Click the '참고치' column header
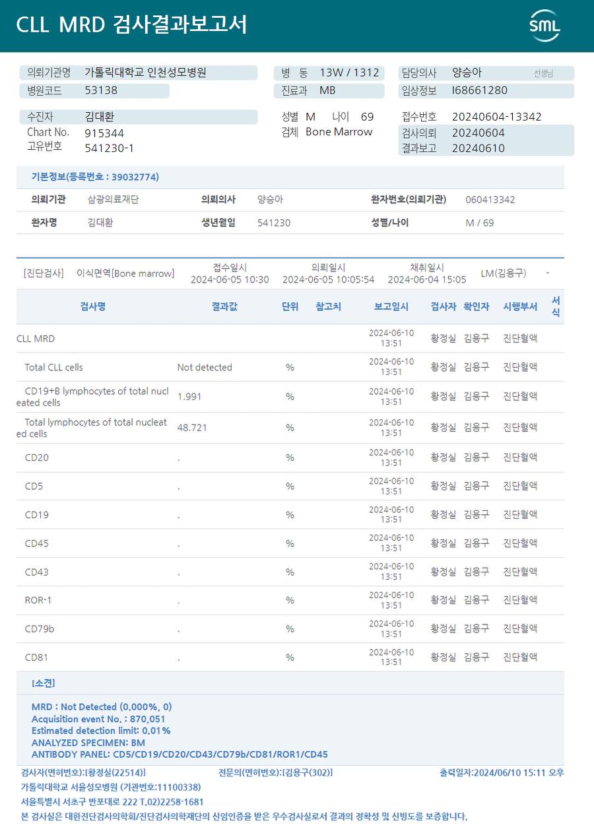Viewport: 594px width, 839px height. (329, 306)
